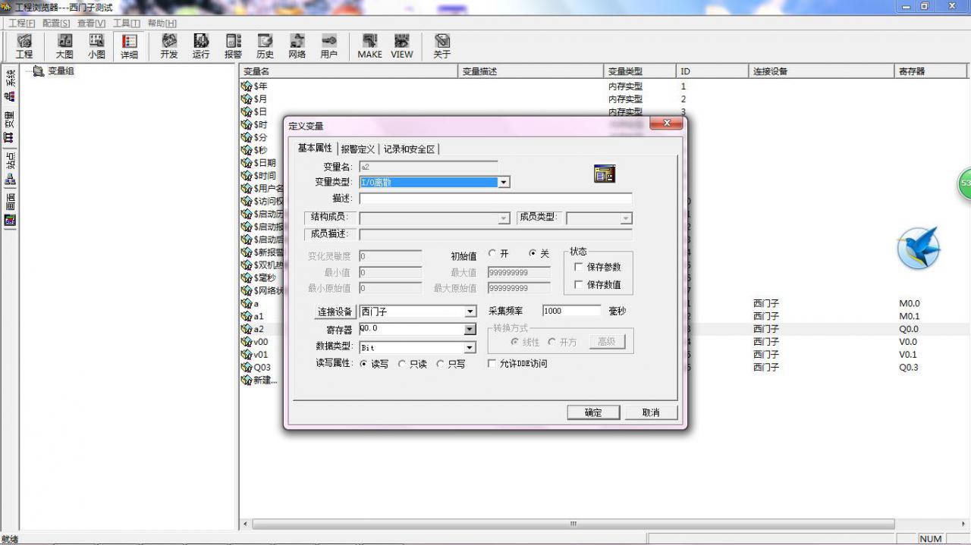Click the Q0.3 register cell
This screenshot has height=545, width=971.
(909, 368)
